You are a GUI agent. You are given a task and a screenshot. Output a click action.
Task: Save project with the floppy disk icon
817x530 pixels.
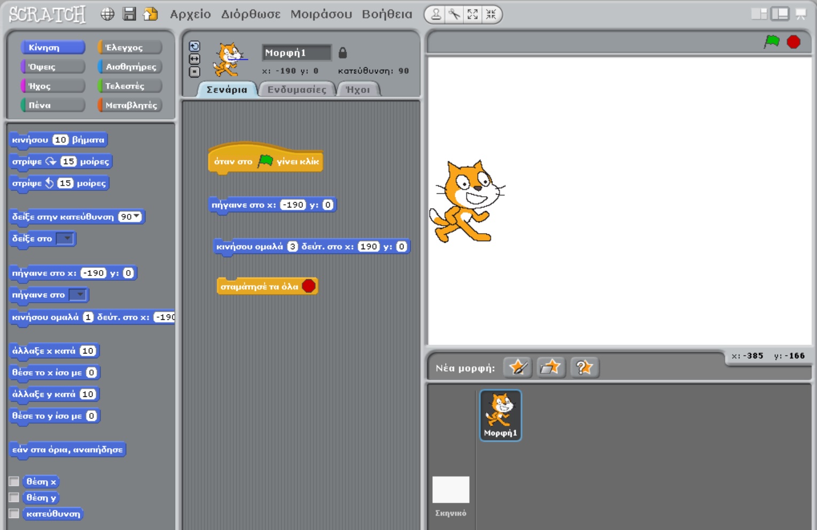[x=129, y=14]
